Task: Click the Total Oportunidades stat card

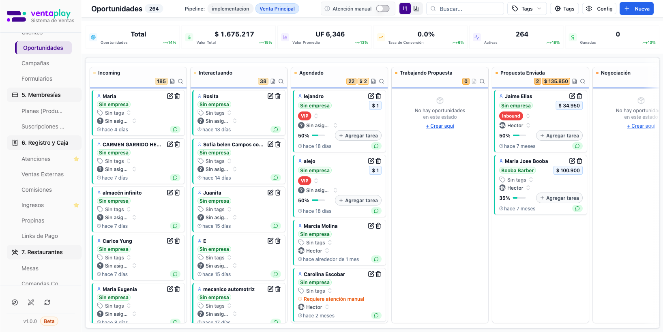Action: point(133,37)
